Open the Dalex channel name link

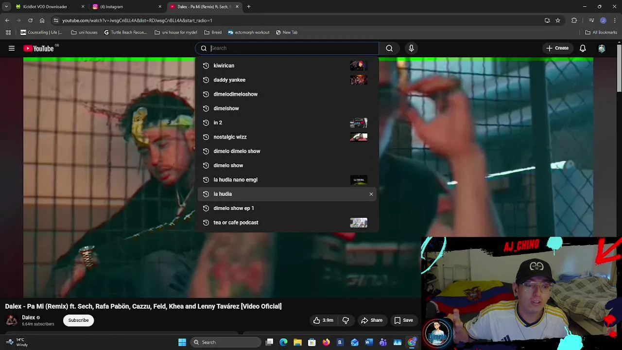coord(28,317)
